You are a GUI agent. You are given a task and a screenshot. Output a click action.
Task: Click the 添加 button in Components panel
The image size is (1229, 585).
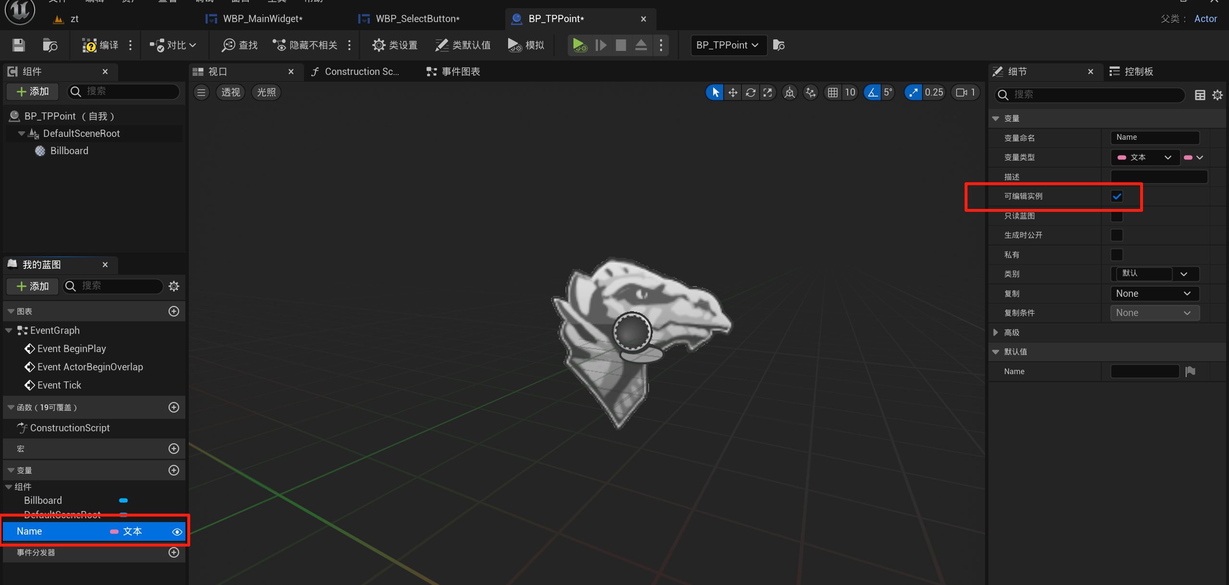point(33,91)
